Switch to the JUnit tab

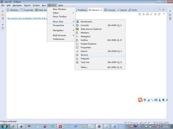pos(133,10)
